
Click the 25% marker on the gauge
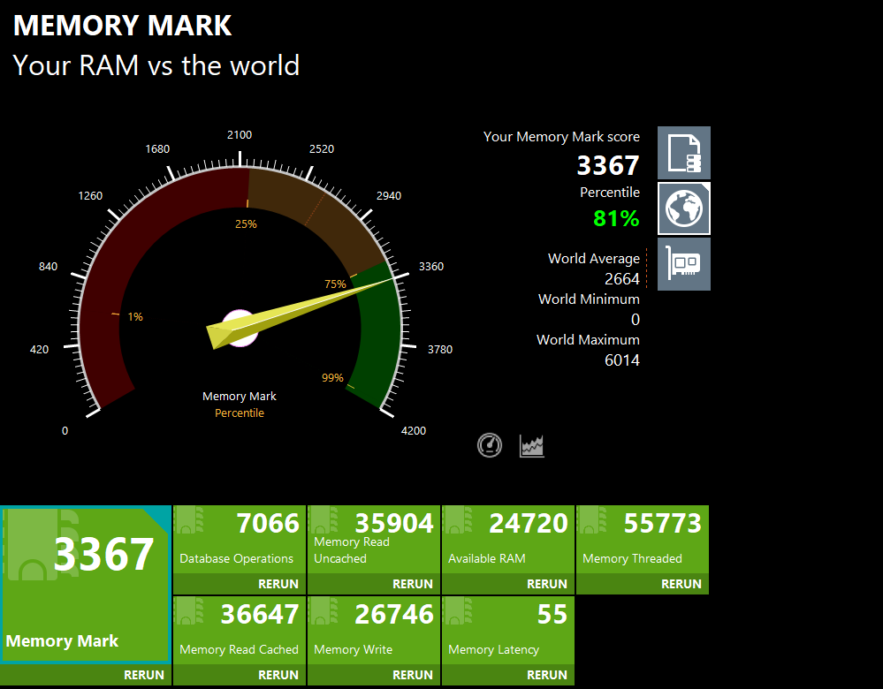[x=246, y=224]
